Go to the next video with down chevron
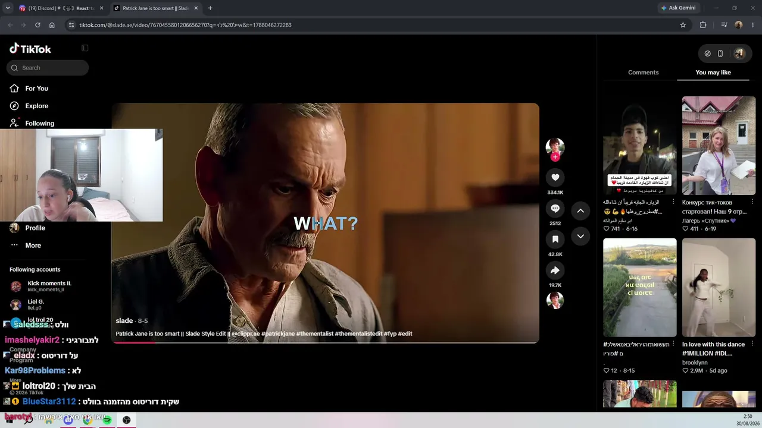This screenshot has width=762, height=428. (580, 236)
